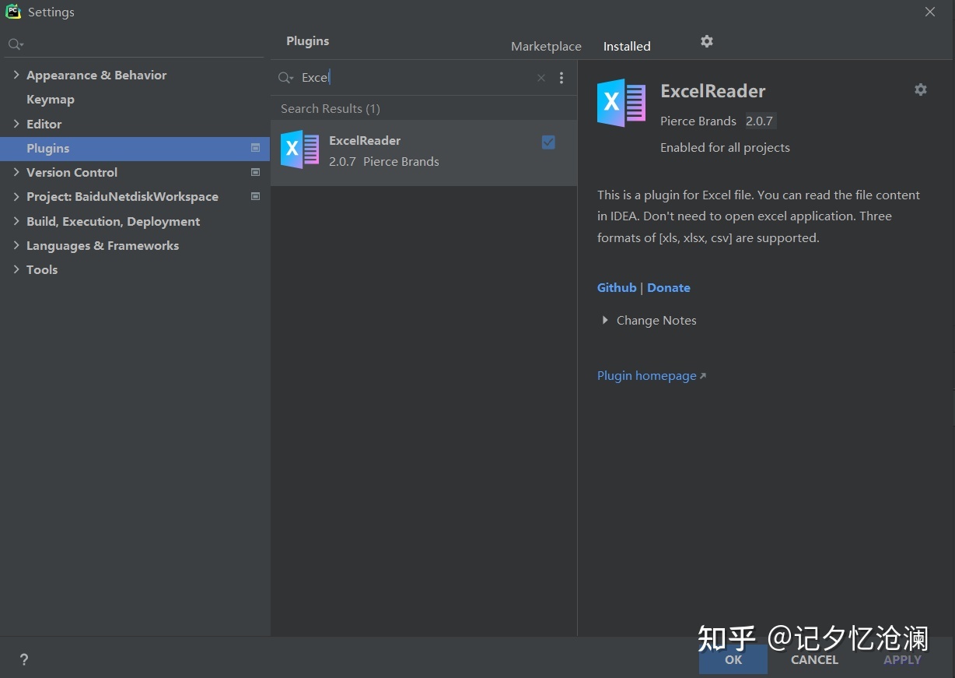The image size is (955, 678).
Task: Click the OK button
Action: [x=733, y=659]
